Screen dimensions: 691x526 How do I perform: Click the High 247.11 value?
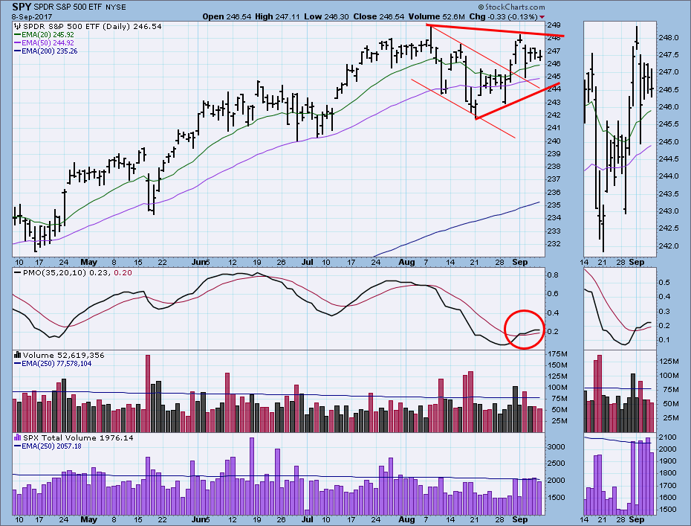(x=278, y=17)
